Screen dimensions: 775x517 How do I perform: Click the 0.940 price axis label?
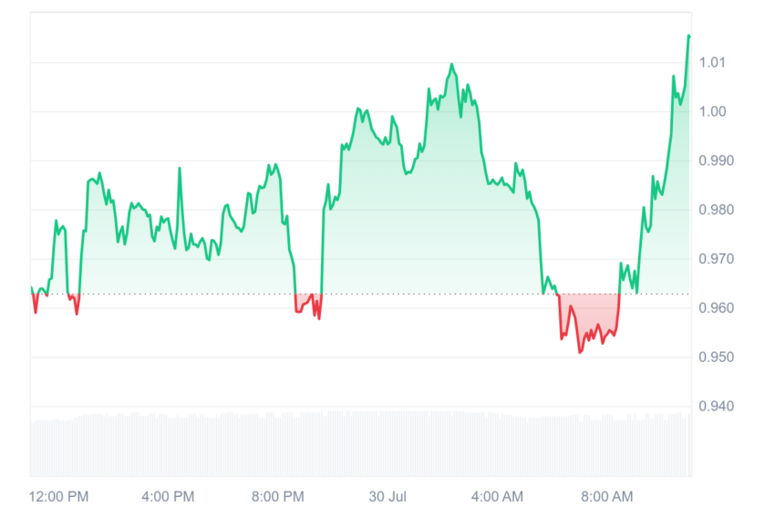716,407
